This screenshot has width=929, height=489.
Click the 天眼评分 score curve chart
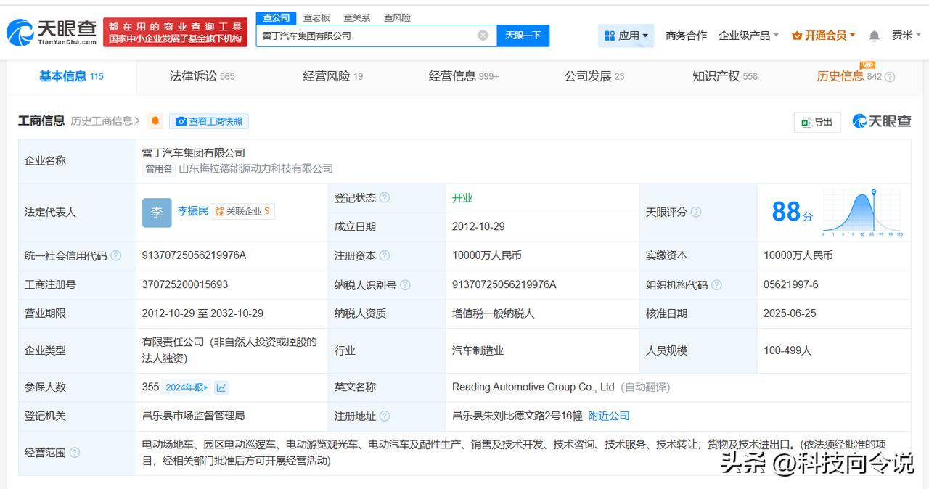point(862,213)
